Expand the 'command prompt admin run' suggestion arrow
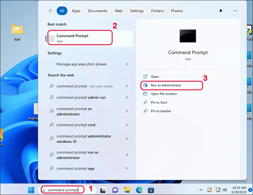 coord(127,98)
